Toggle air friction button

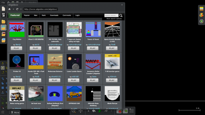(x=125, y=111)
